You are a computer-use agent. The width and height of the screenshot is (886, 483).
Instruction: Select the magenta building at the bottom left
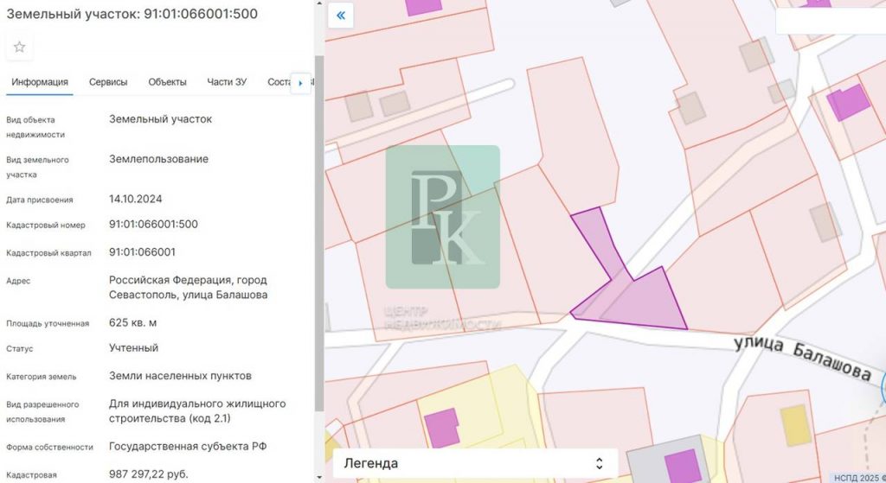(x=442, y=428)
